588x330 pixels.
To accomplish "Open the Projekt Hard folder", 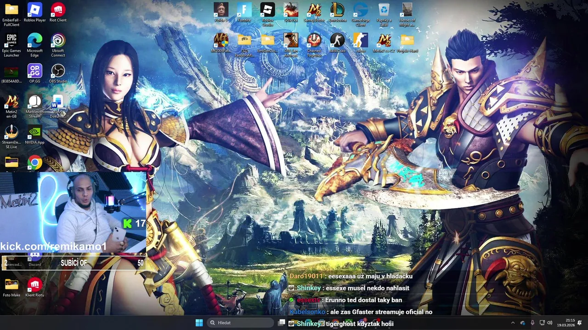I will click(x=407, y=43).
